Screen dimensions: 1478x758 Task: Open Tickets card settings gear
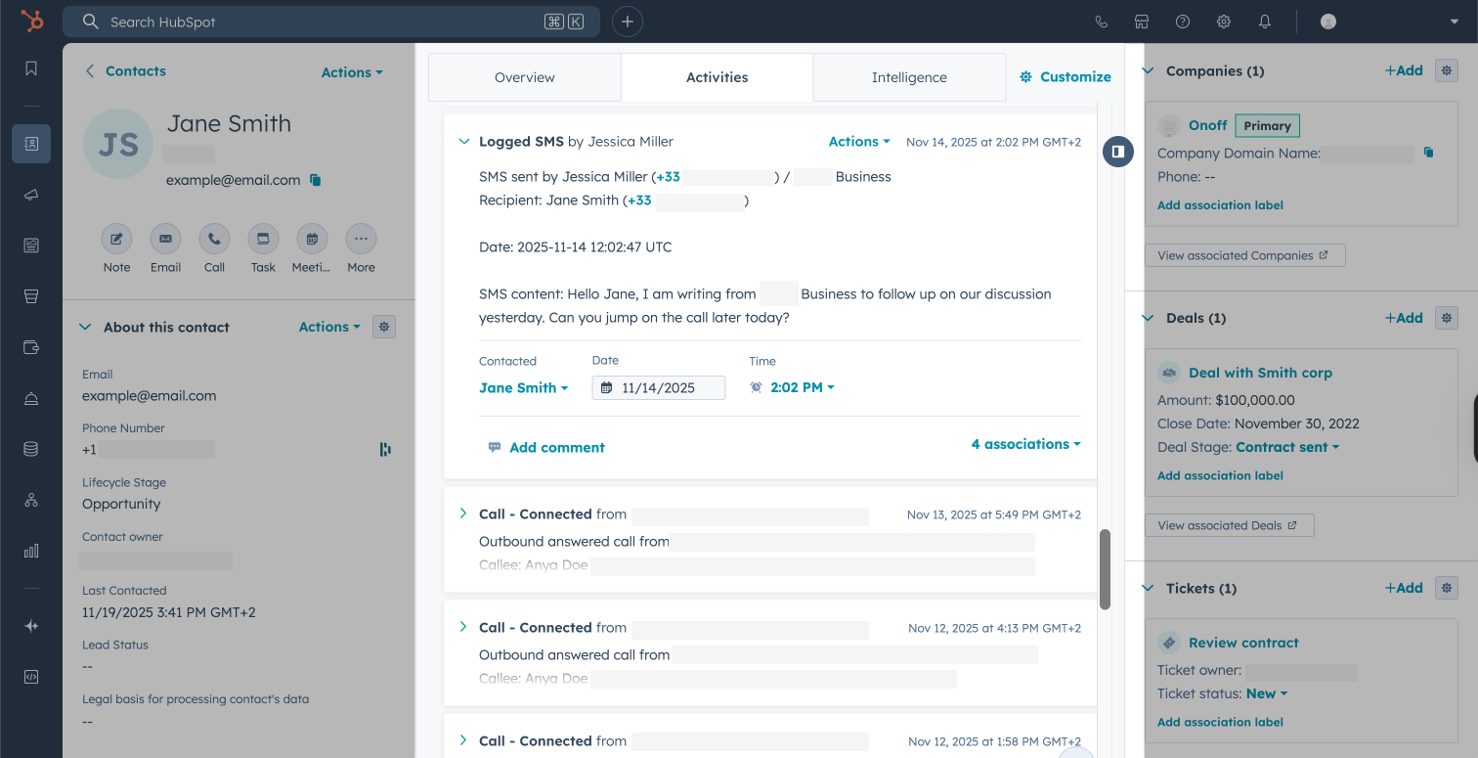[1447, 588]
